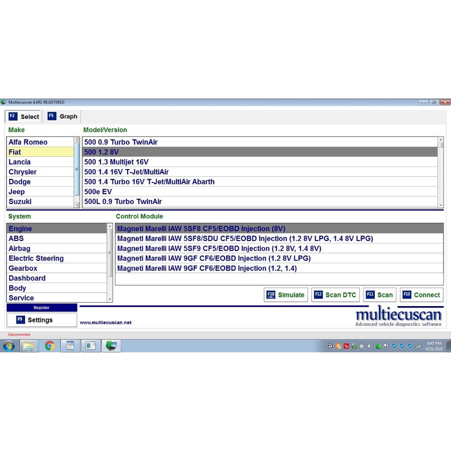Select ABS in System list
The height and width of the screenshot is (451, 451).
57,238
